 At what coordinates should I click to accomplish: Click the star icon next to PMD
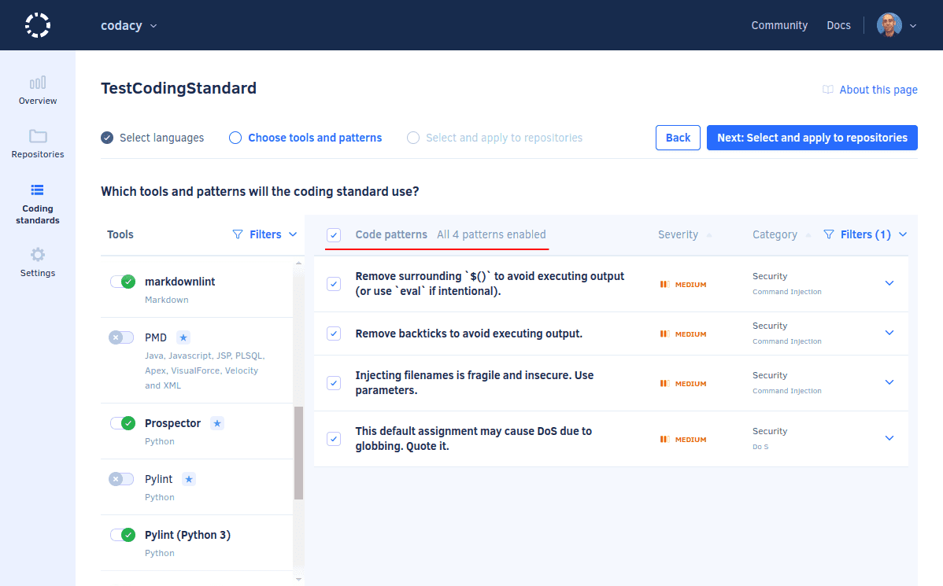(183, 337)
